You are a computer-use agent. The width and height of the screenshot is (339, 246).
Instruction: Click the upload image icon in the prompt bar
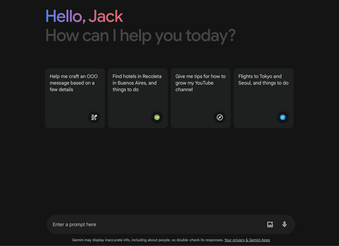tap(270, 224)
